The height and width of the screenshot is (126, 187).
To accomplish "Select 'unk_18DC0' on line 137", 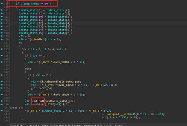I will click(x=62, y=95).
